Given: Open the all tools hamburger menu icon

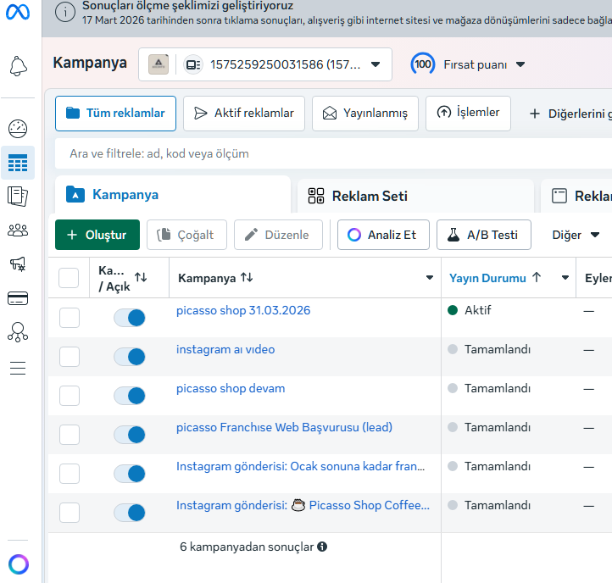Looking at the screenshot, I should (x=18, y=368).
